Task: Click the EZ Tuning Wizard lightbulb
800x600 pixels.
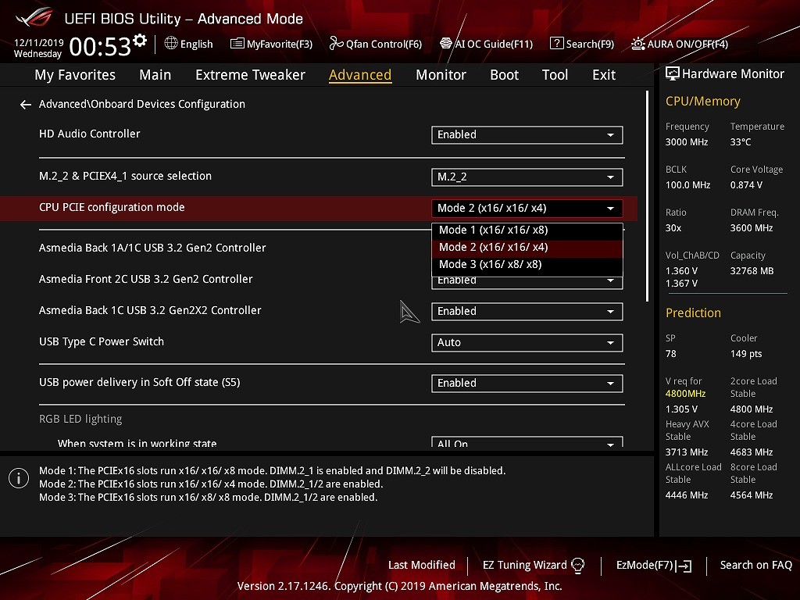Action: point(578,565)
